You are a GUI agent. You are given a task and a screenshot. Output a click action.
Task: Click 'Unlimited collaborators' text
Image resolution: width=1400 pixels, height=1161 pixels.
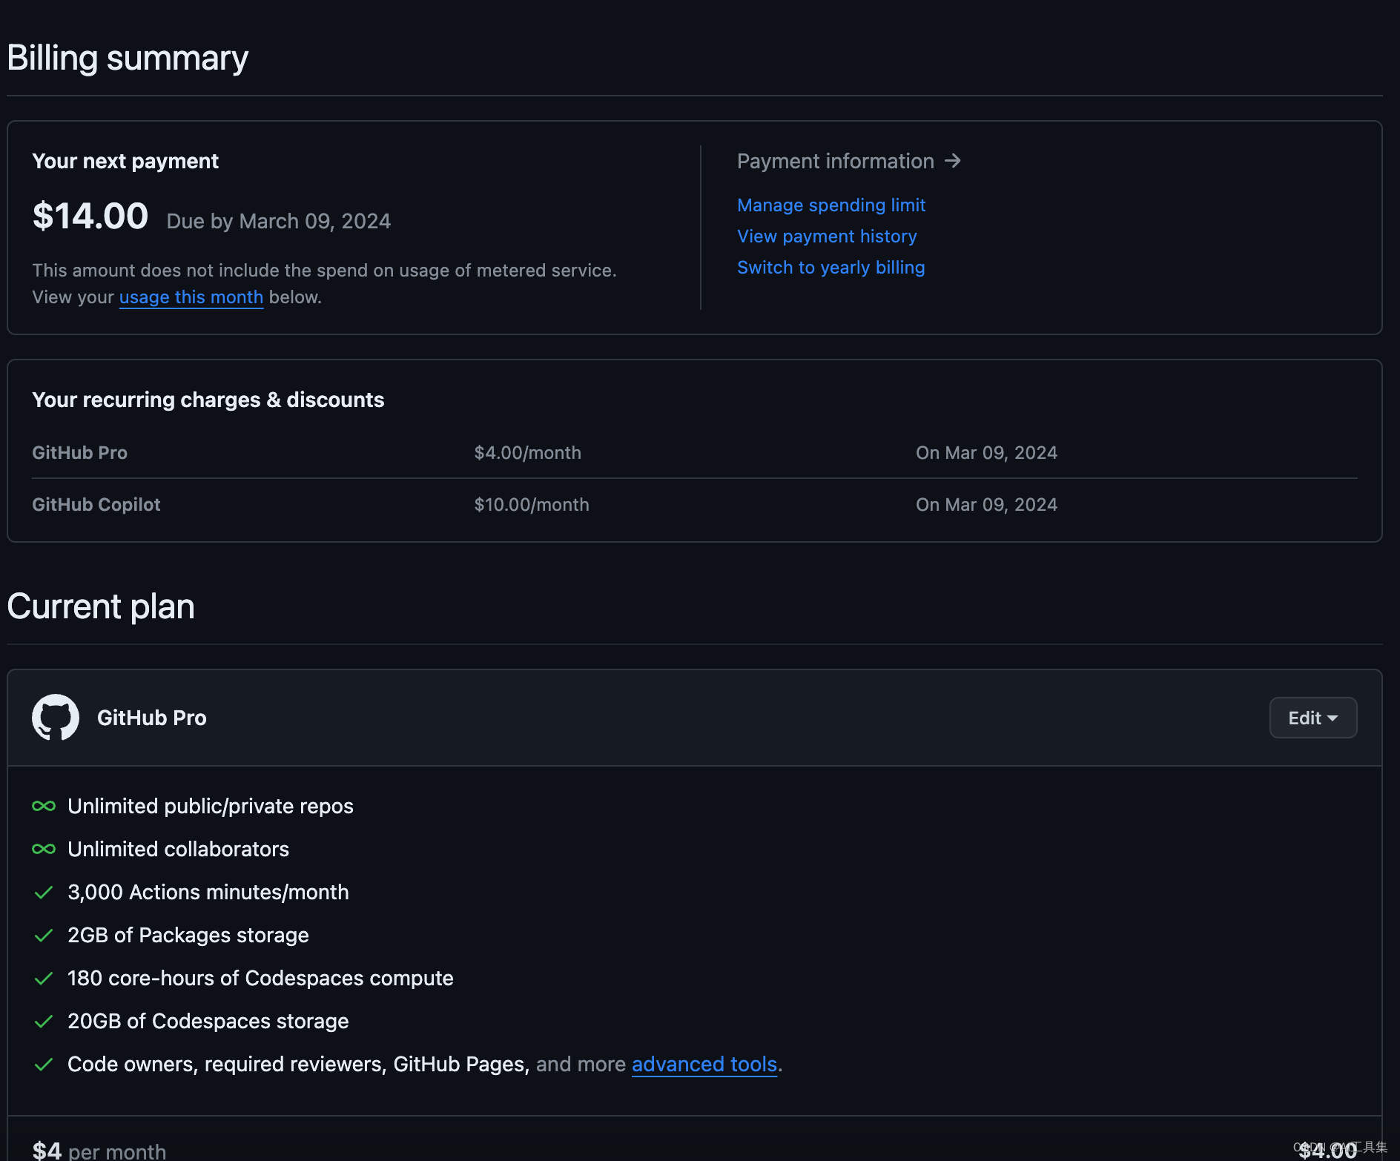(x=179, y=849)
